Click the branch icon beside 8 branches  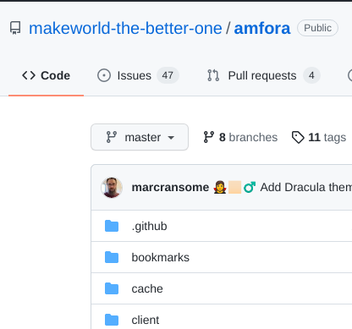[209, 137]
